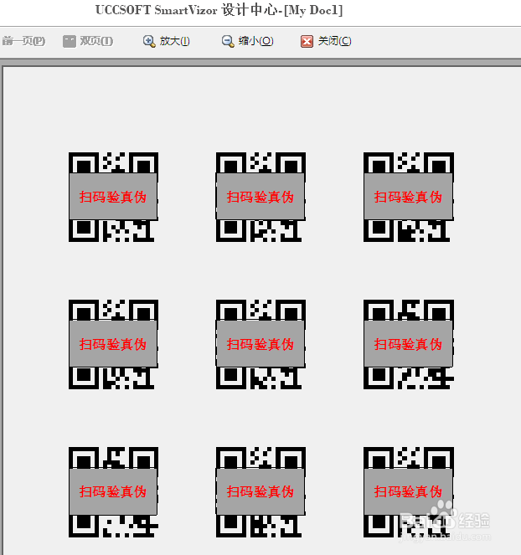This screenshot has height=555, width=521.
Task: Select the top-left QR code label
Action: click(113, 198)
